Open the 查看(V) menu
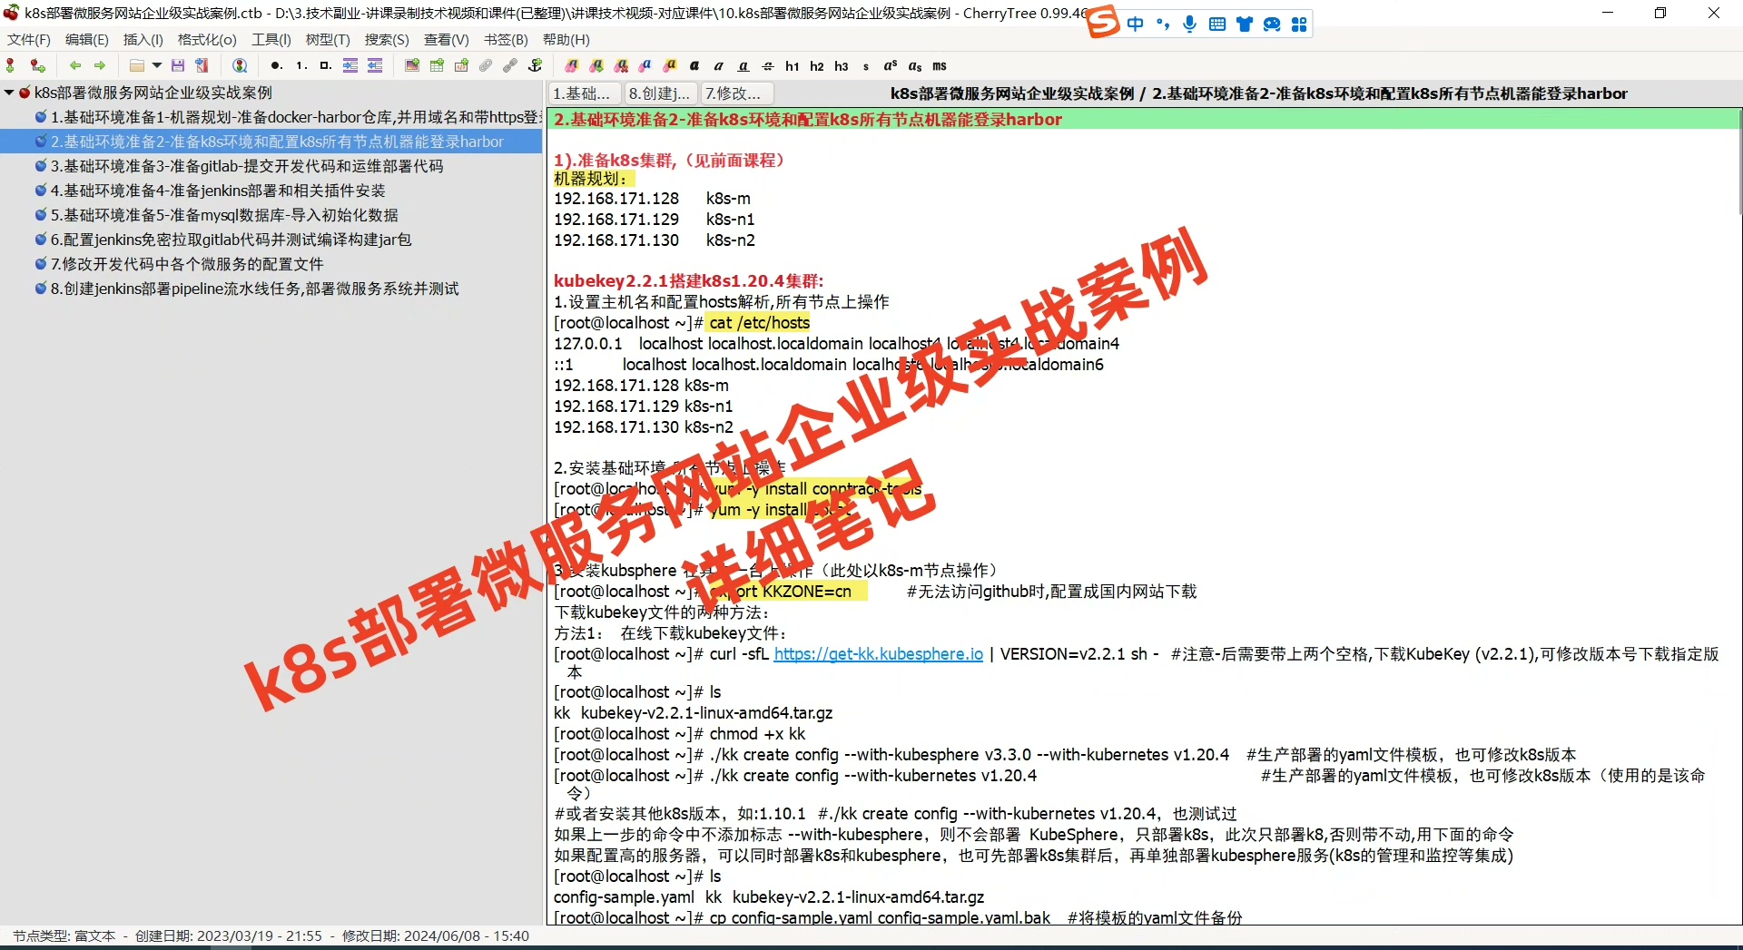 (447, 40)
